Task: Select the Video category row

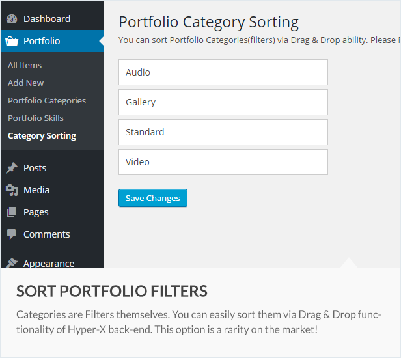Action: (x=223, y=162)
